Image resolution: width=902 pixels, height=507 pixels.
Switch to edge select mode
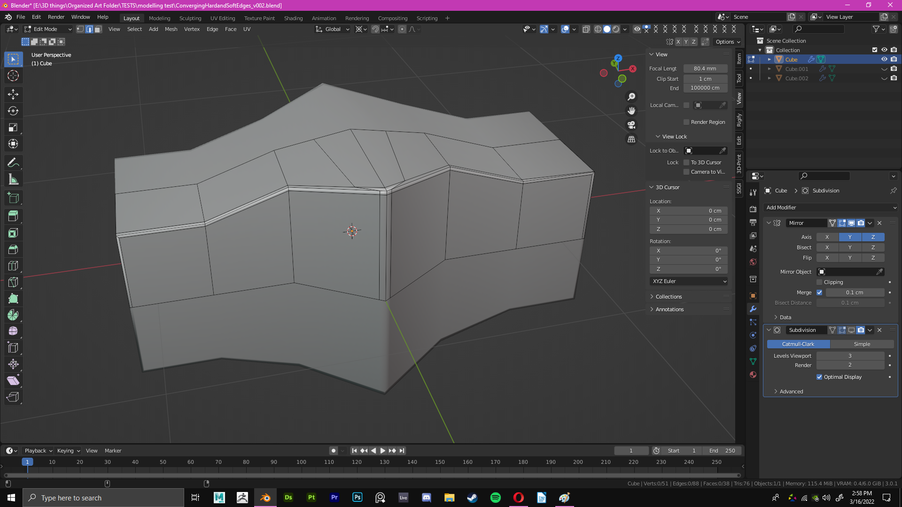(x=89, y=29)
